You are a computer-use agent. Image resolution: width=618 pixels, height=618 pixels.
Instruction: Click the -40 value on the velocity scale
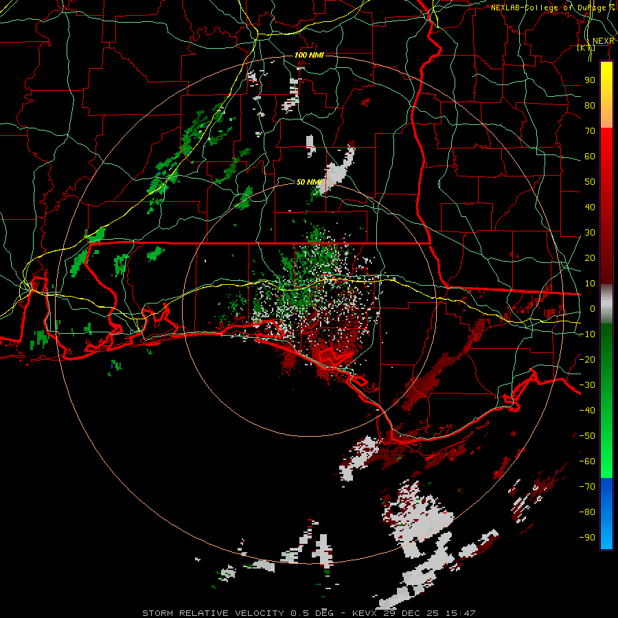[x=587, y=411]
